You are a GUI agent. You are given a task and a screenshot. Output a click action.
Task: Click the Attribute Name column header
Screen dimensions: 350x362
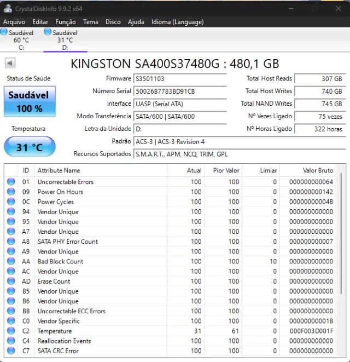(x=101, y=170)
